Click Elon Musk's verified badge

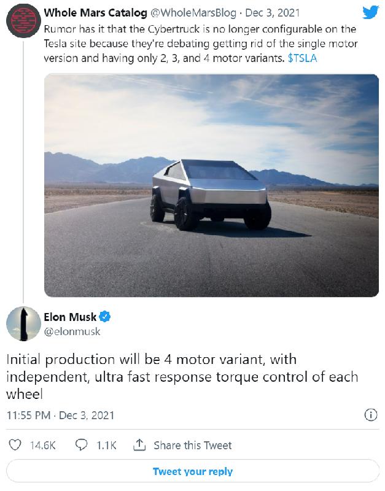click(x=105, y=317)
